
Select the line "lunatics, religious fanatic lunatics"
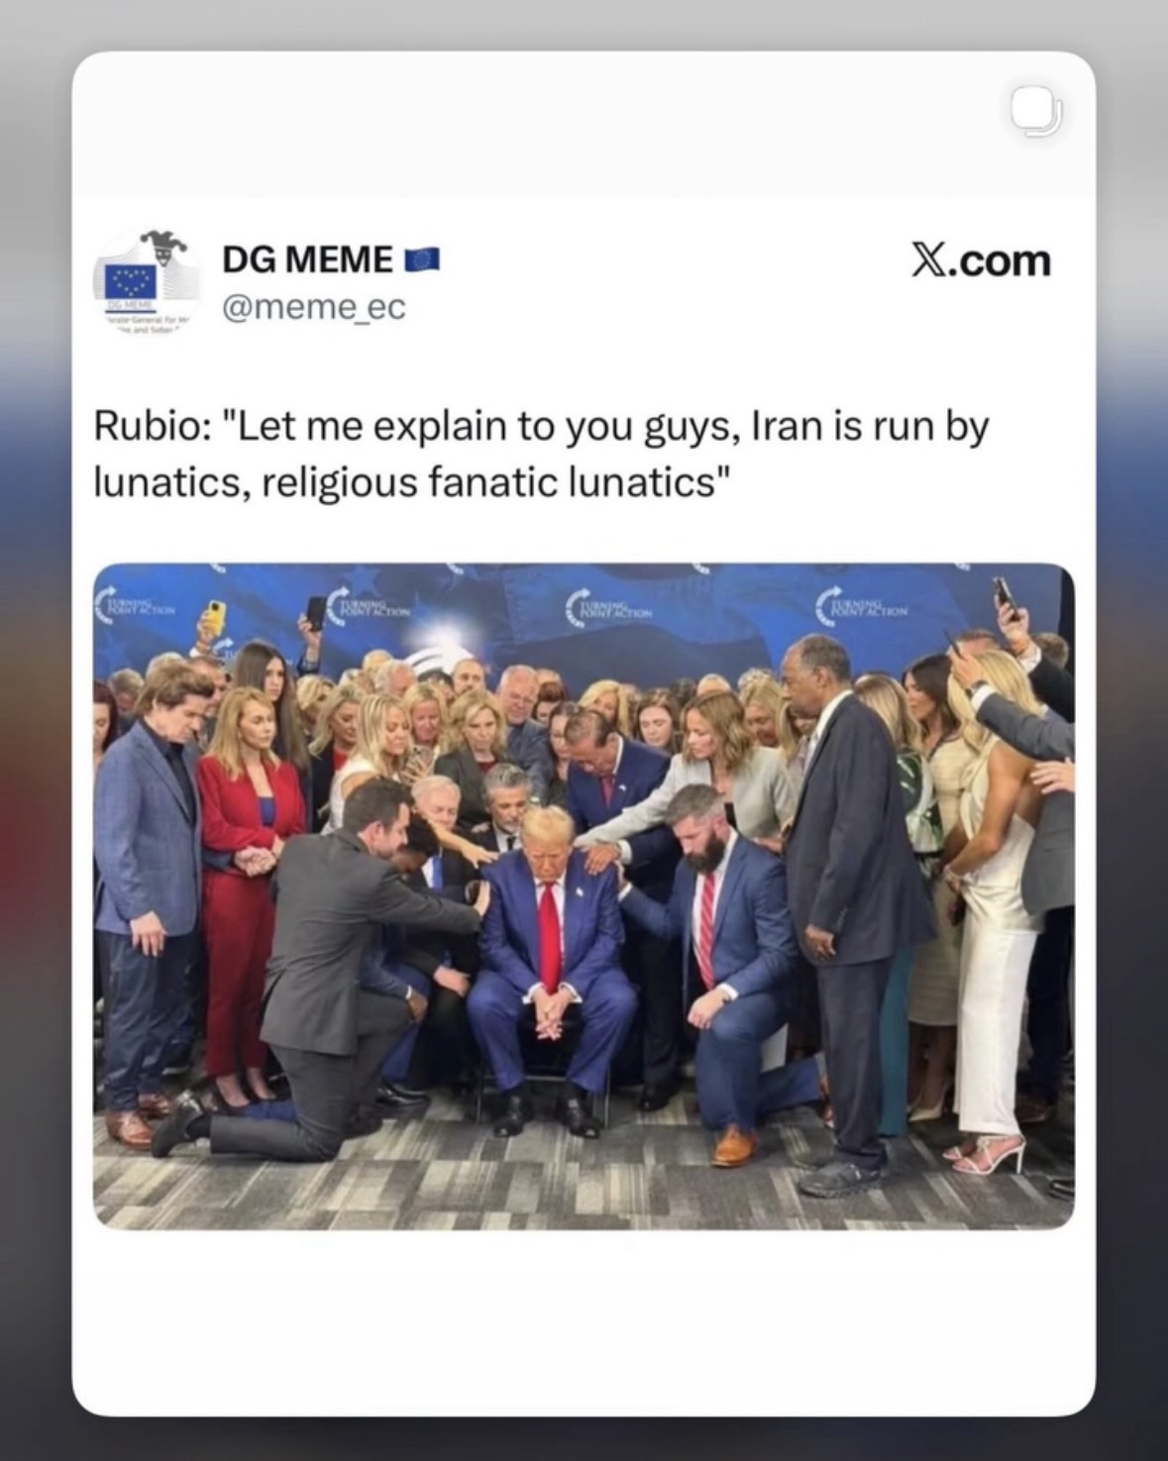pyautogui.click(x=412, y=482)
